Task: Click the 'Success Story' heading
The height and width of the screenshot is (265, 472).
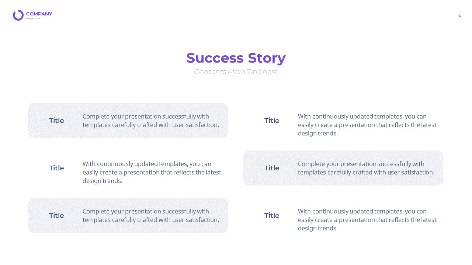Action: 236,58
